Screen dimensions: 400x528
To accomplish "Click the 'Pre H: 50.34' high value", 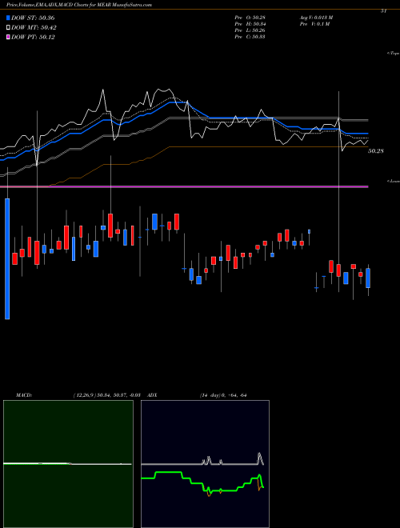I will click(250, 24).
